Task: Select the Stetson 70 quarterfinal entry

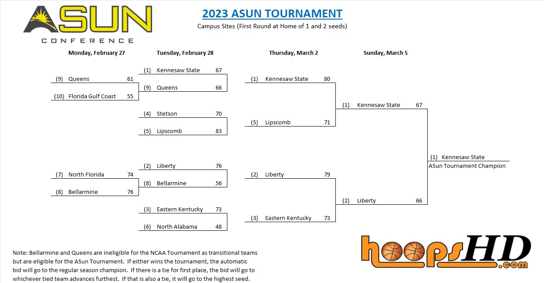Action: (x=183, y=114)
